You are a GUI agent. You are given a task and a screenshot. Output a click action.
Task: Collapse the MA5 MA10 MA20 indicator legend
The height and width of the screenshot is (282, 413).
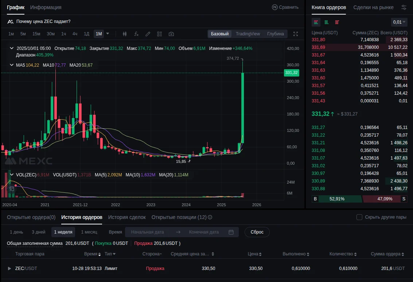(x=11, y=65)
